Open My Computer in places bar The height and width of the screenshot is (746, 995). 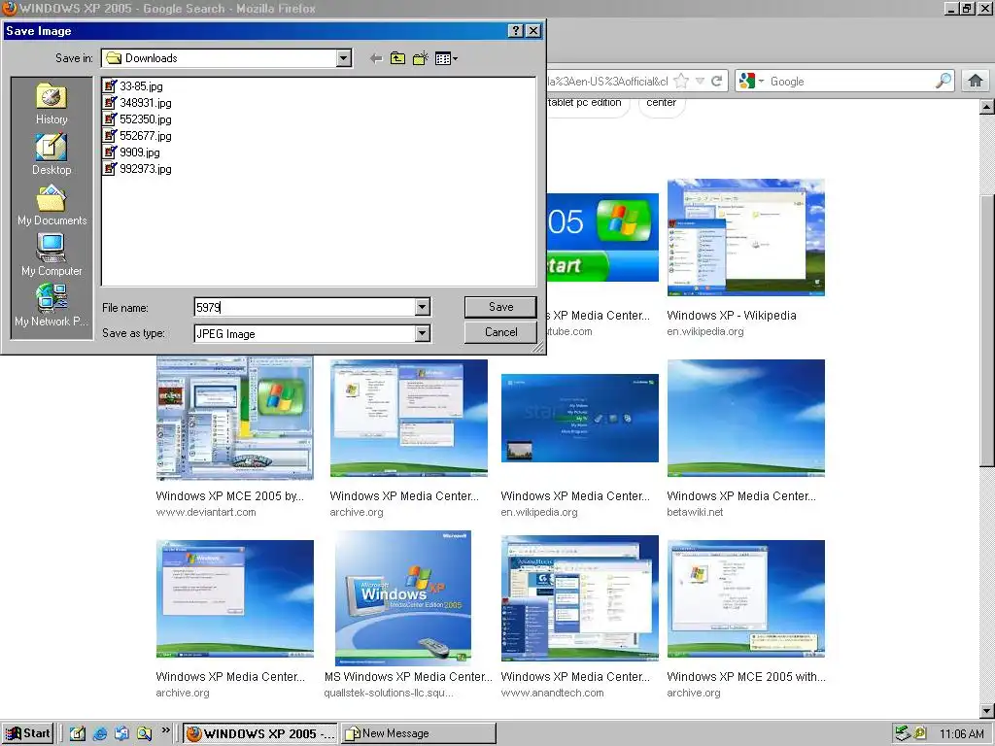coord(51,255)
